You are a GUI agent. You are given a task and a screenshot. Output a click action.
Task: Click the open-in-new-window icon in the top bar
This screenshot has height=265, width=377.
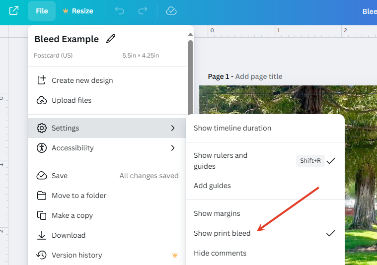coord(14,11)
